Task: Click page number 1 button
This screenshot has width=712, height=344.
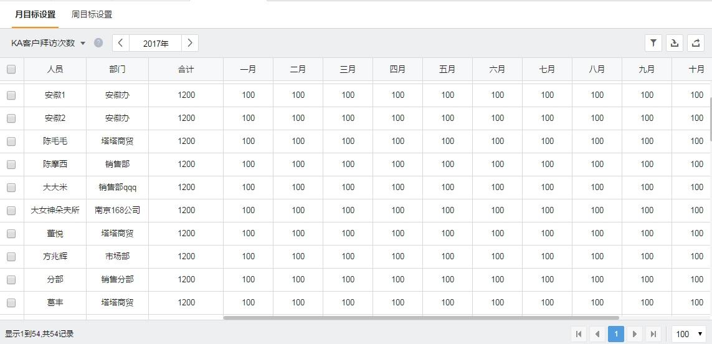Action: [x=615, y=334]
